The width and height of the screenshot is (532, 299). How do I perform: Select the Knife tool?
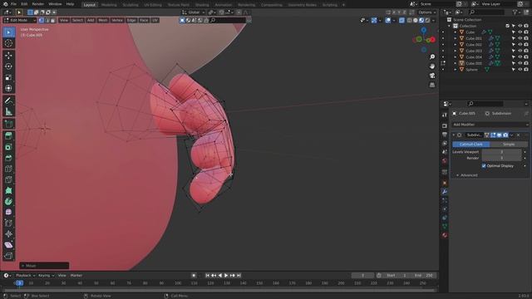8,179
